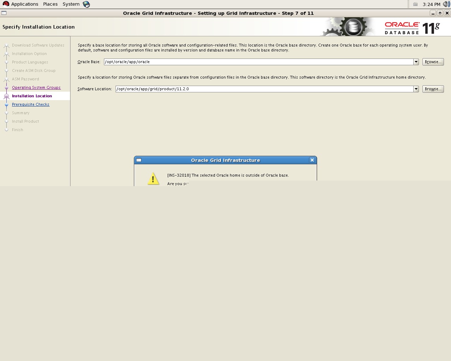Screen dimensions: 451x361
Task: Close the installer main window
Action: coord(447,13)
